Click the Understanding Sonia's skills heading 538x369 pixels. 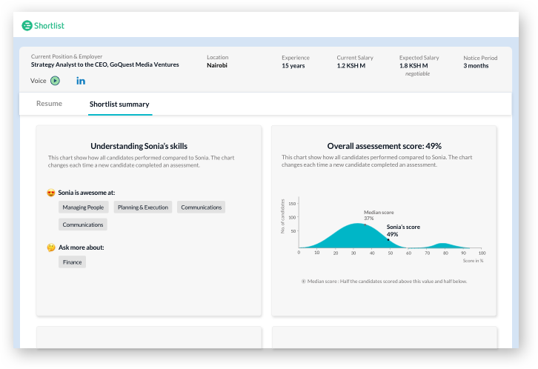pyautogui.click(x=139, y=146)
